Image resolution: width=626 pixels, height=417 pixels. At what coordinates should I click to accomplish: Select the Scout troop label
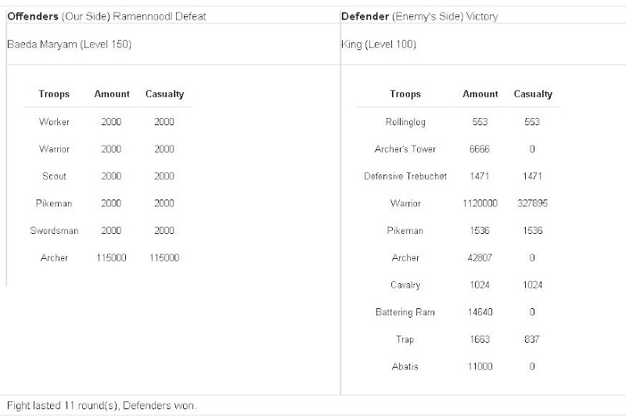click(54, 176)
